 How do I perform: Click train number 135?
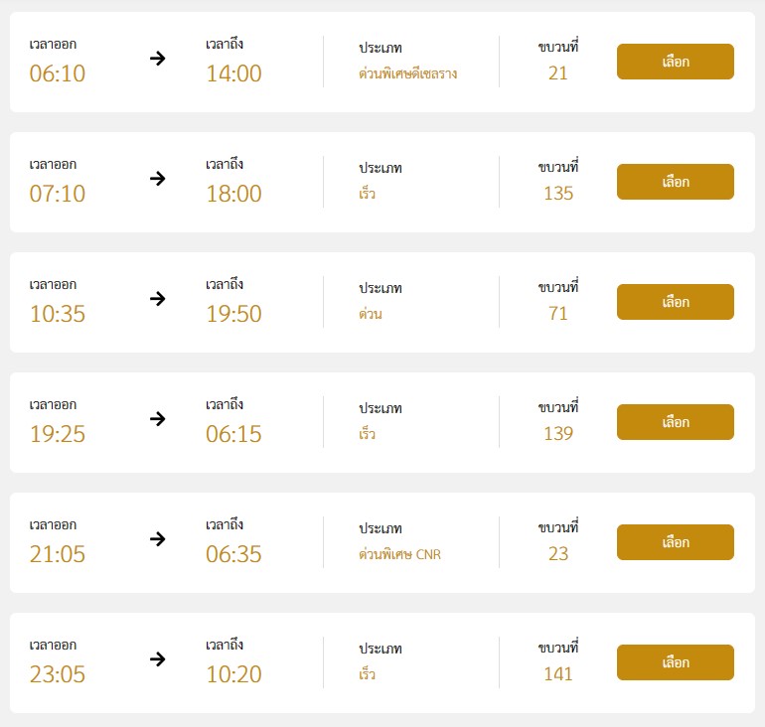[x=558, y=194]
